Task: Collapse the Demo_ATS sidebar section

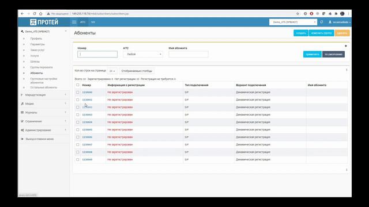Action: (66, 31)
